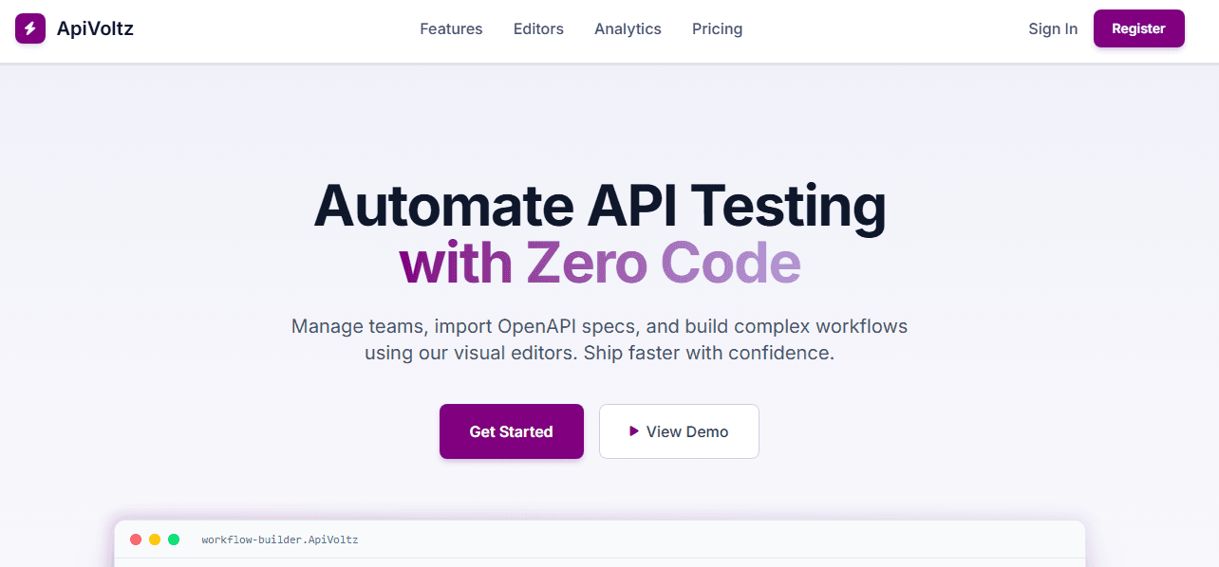This screenshot has width=1219, height=567.
Task: Launch the View Demo button
Action: click(x=679, y=431)
